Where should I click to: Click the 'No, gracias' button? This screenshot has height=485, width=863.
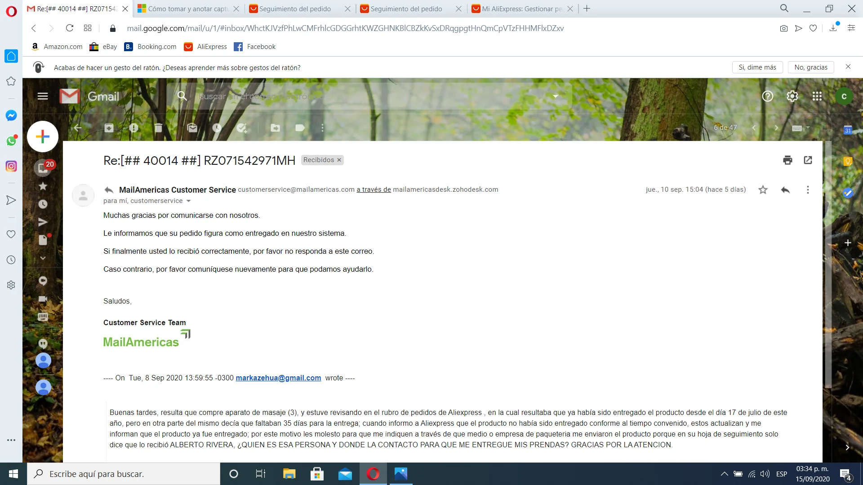pos(810,67)
